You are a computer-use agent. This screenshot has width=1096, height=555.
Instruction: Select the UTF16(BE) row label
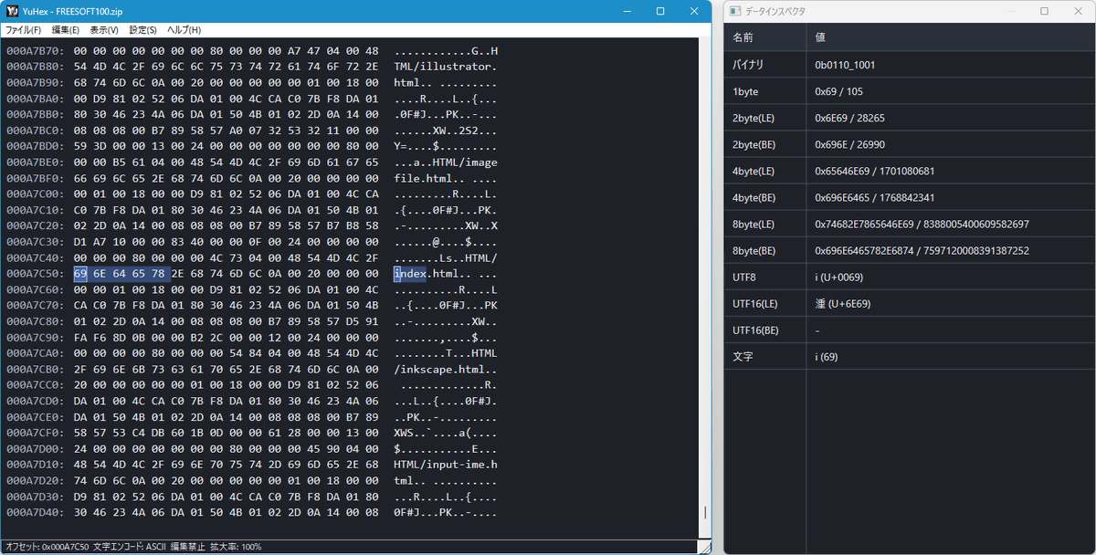click(754, 330)
